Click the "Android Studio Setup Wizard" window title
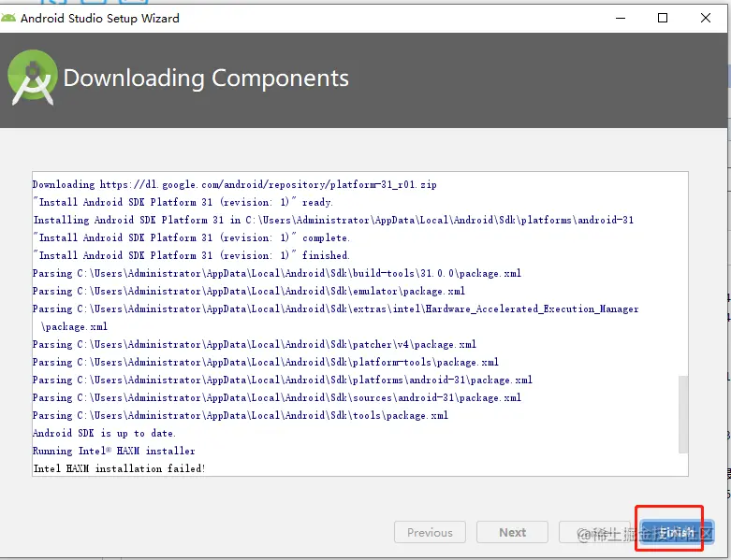This screenshot has height=560, width=731. (100, 18)
